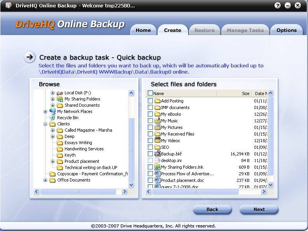
Task: Expand the Called Magazine - Marsha node
Action: coord(52,130)
